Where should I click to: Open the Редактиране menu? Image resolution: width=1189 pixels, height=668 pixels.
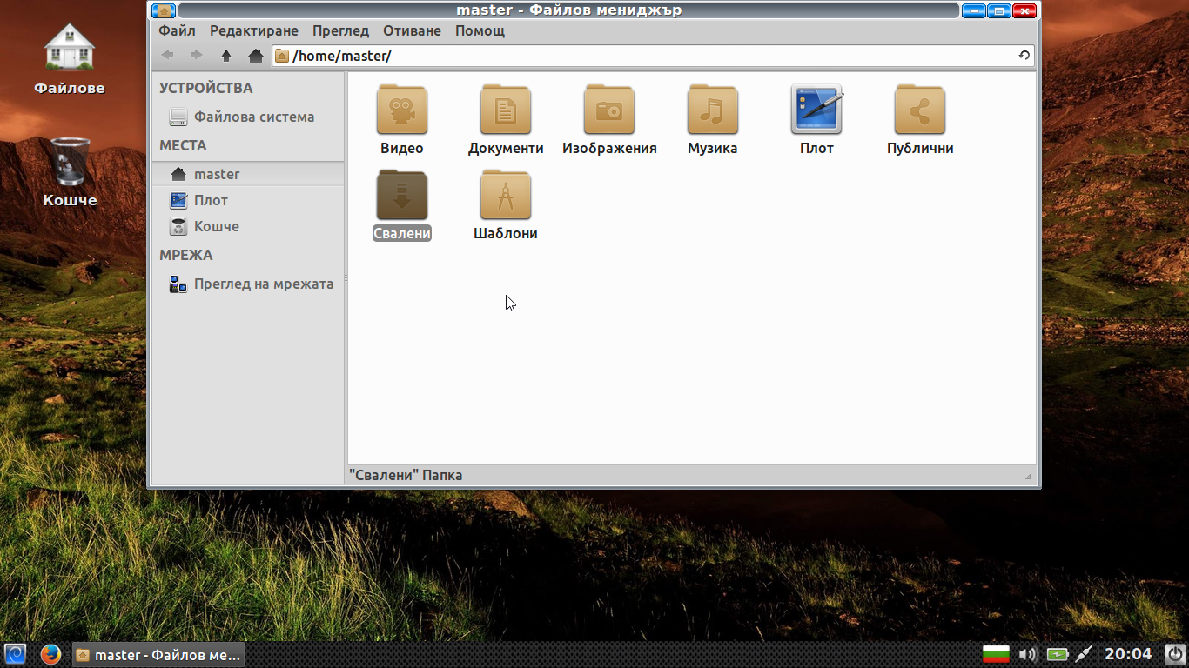254,30
